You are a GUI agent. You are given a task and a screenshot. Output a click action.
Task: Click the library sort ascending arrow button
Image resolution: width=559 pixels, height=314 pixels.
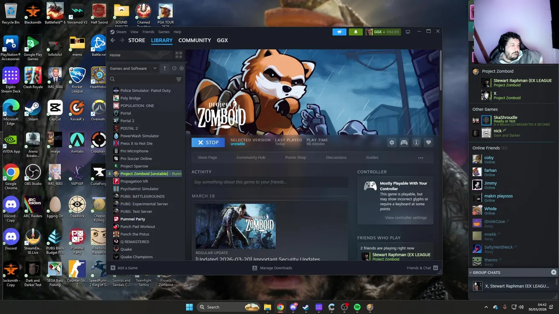tap(165, 68)
